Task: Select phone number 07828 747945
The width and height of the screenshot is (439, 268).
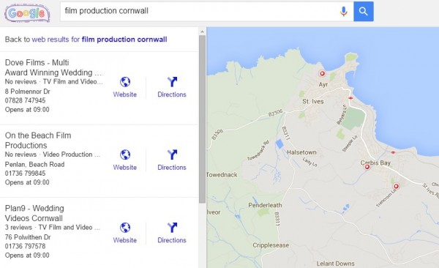Action: [25, 100]
